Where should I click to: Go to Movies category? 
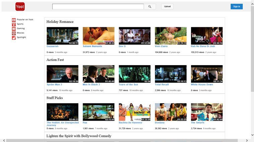[20, 33]
